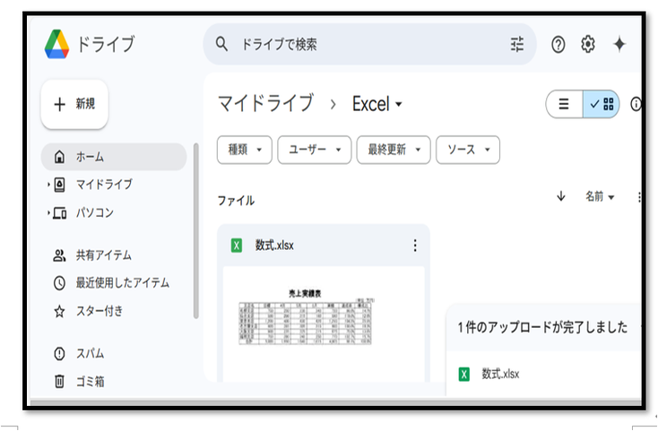Expand the マイドライブ tree arrow
658x431 pixels.
[x=48, y=185]
